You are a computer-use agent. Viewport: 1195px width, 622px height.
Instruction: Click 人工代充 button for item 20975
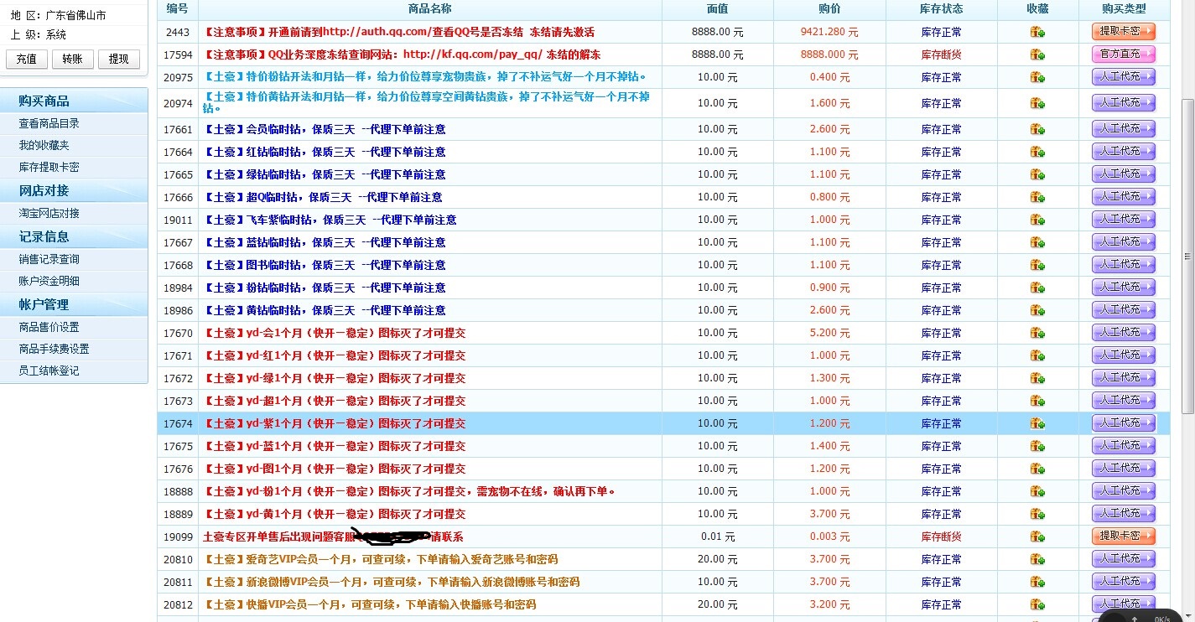1124,76
